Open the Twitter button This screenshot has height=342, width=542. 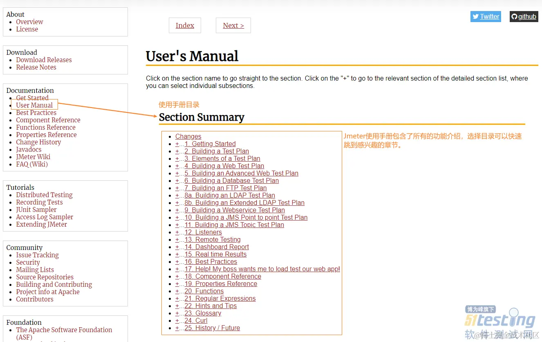tap(486, 16)
